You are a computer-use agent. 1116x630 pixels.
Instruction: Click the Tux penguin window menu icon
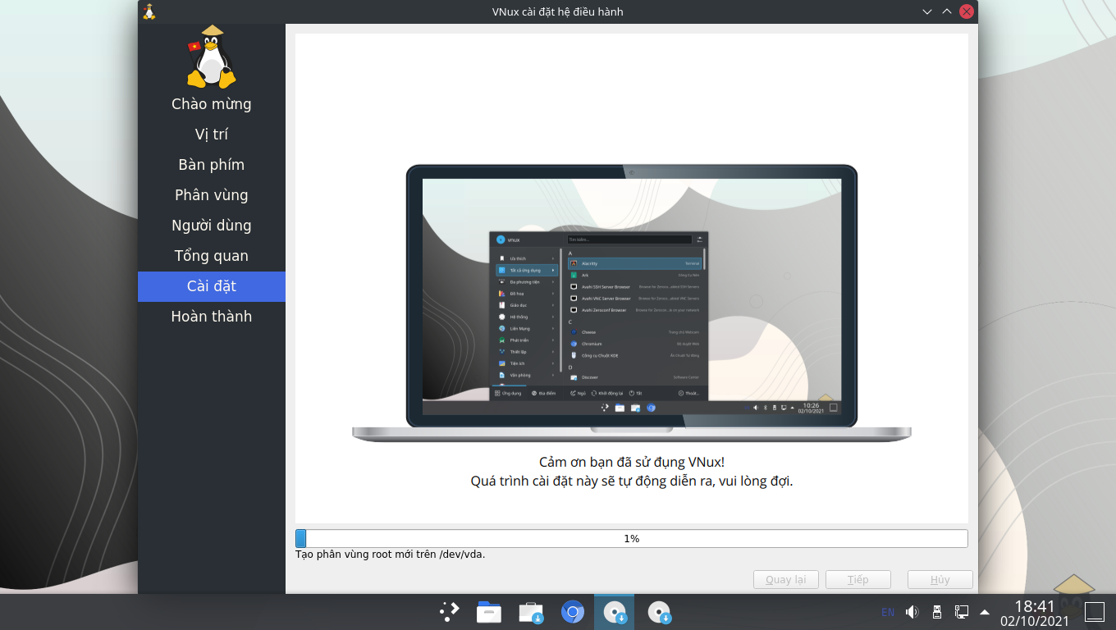pyautogui.click(x=149, y=11)
